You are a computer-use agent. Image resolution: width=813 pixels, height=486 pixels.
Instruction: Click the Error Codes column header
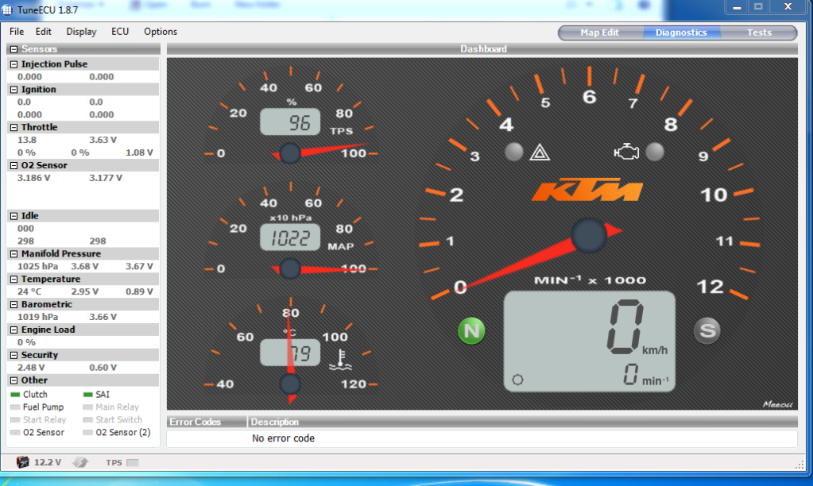coord(196,422)
